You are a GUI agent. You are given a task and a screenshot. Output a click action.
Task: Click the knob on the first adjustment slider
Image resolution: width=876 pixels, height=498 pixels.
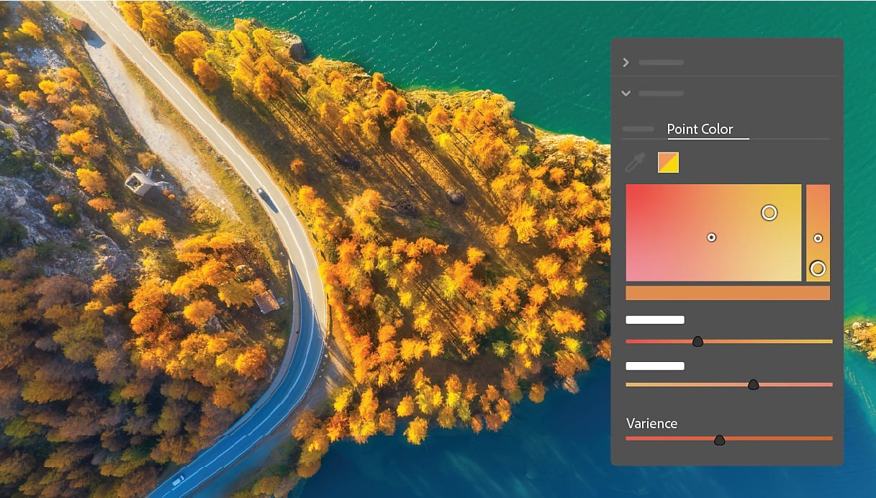pos(697,341)
